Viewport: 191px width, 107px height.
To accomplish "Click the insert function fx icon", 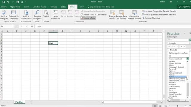I will [x=32, y=26].
